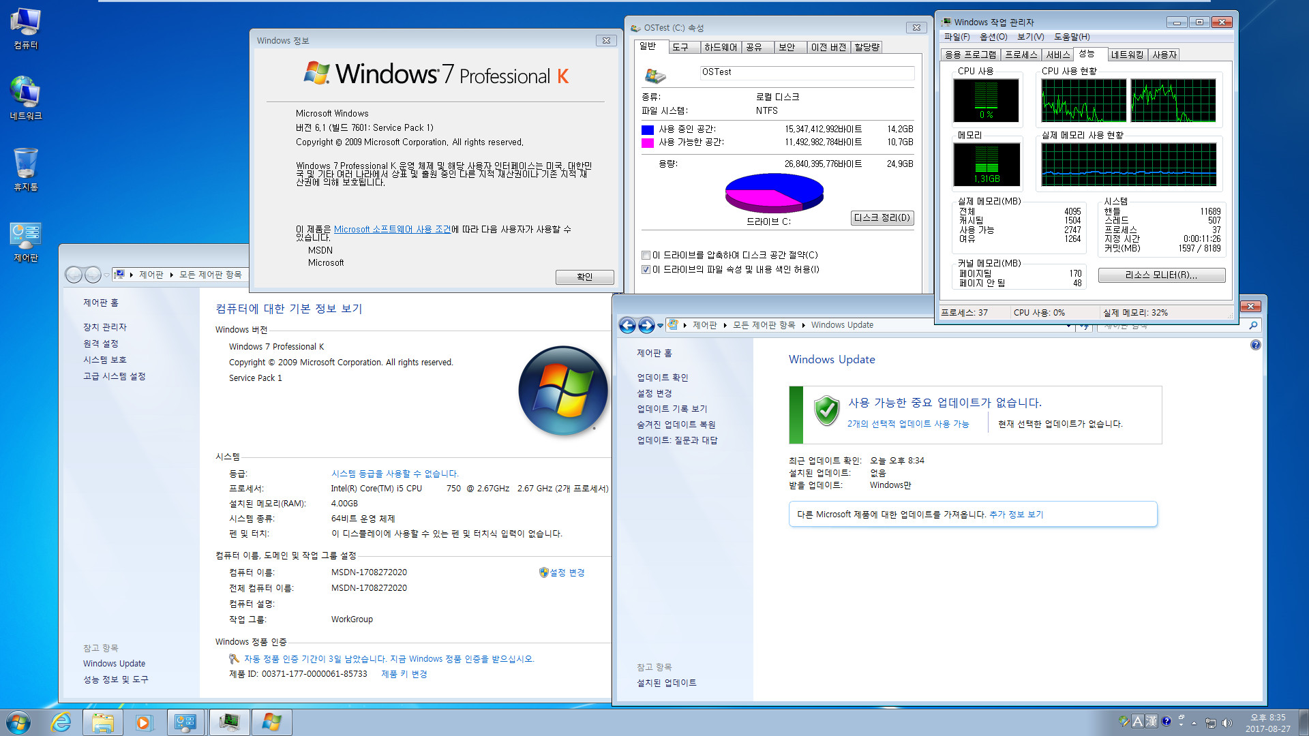The image size is (1309, 736).
Task: Click the Windows Start orb
Action: click(x=18, y=722)
